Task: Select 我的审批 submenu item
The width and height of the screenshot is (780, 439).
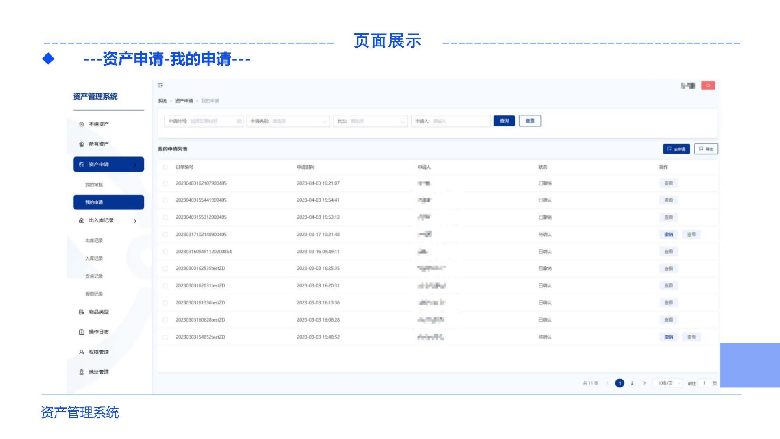Action: (94, 185)
